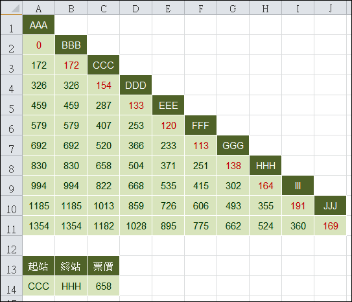
Task: Click the DDD station cell
Action: (136, 85)
